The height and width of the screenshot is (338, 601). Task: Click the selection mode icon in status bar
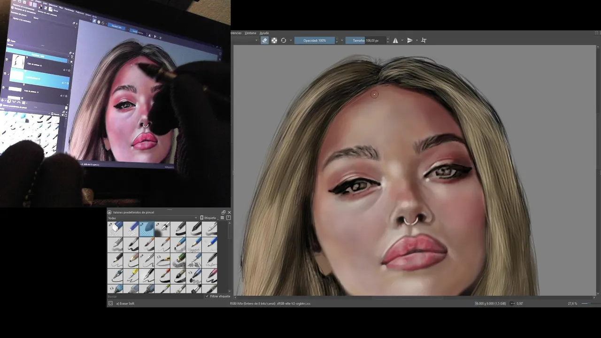110,303
